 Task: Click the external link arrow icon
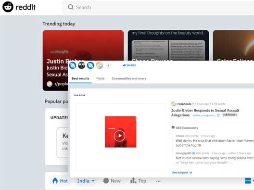[218, 115]
